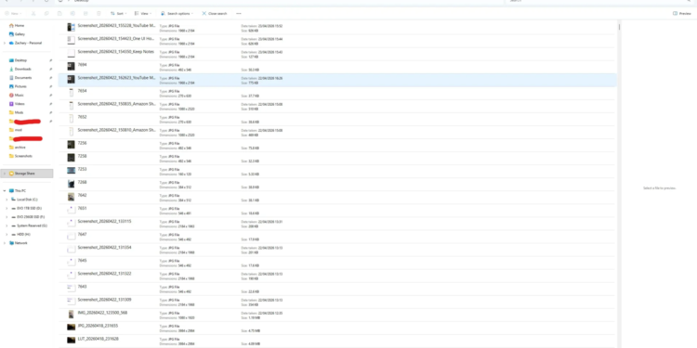The width and height of the screenshot is (697, 348).
Task: Click thumbnail of file 7253
Action: point(71,171)
